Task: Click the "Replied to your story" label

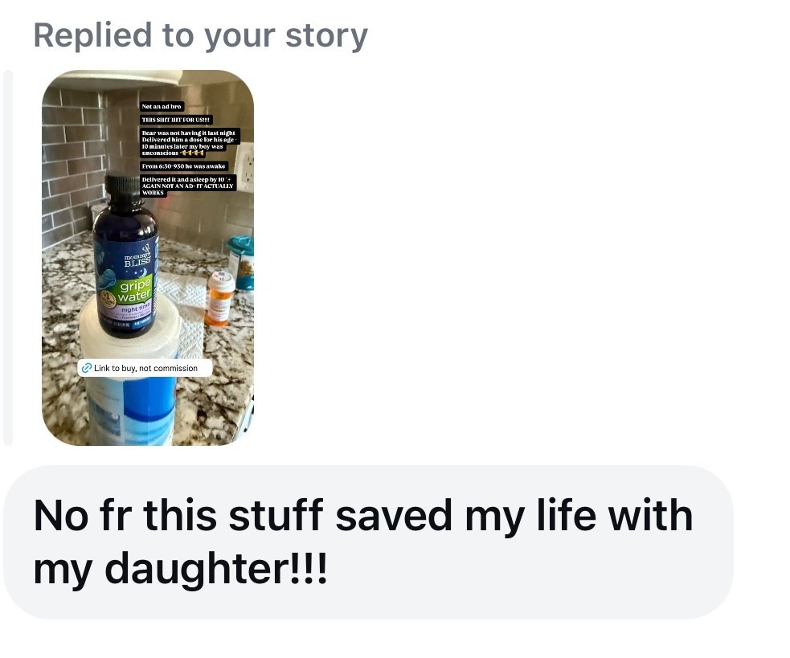Action: [201, 35]
